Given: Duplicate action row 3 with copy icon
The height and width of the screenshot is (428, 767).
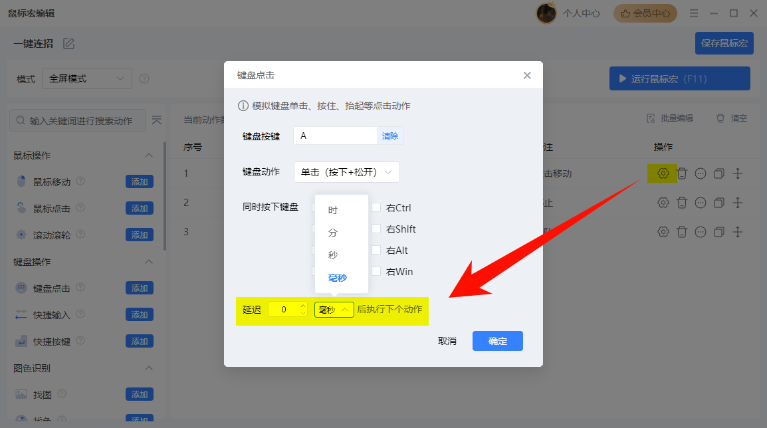Looking at the screenshot, I should coord(718,231).
